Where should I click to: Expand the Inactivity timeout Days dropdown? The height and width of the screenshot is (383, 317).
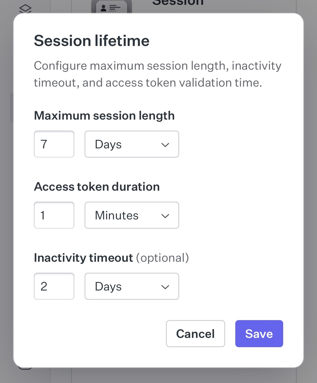[x=132, y=286]
